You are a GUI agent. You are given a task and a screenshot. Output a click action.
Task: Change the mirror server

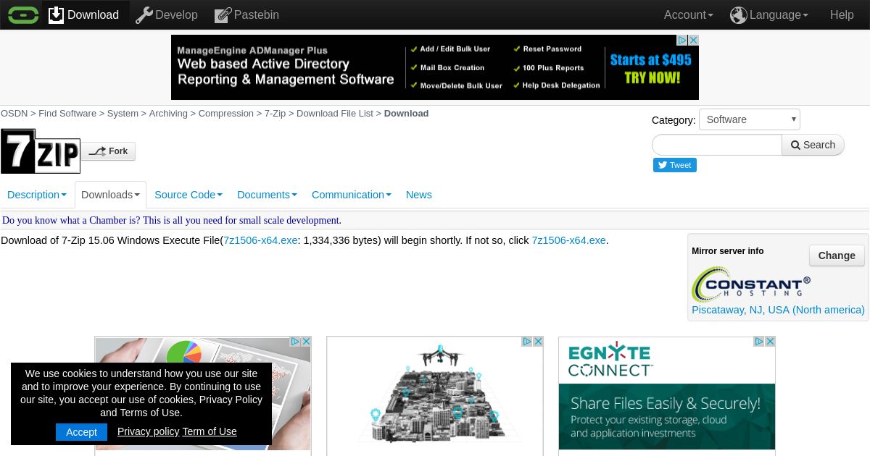pos(837,256)
